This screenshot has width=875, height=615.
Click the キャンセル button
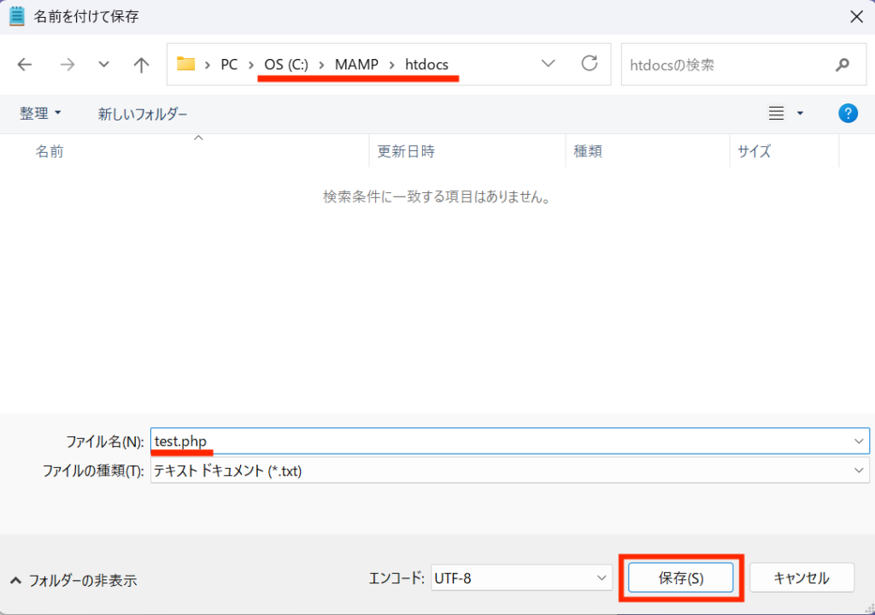(802, 578)
